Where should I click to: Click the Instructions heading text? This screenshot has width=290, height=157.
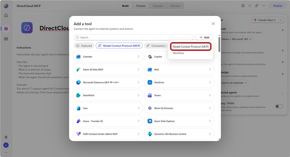point(24,48)
